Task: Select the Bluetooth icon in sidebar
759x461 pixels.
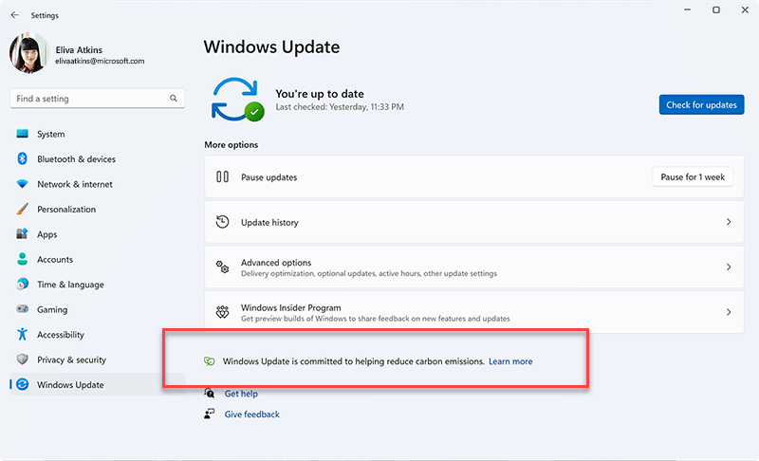Action: [x=22, y=158]
